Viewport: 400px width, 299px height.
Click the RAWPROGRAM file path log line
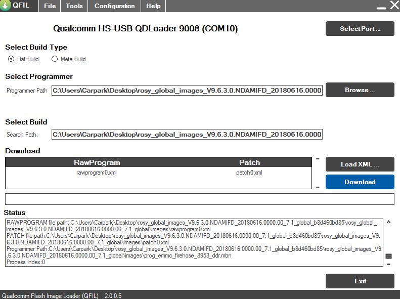(x=191, y=226)
